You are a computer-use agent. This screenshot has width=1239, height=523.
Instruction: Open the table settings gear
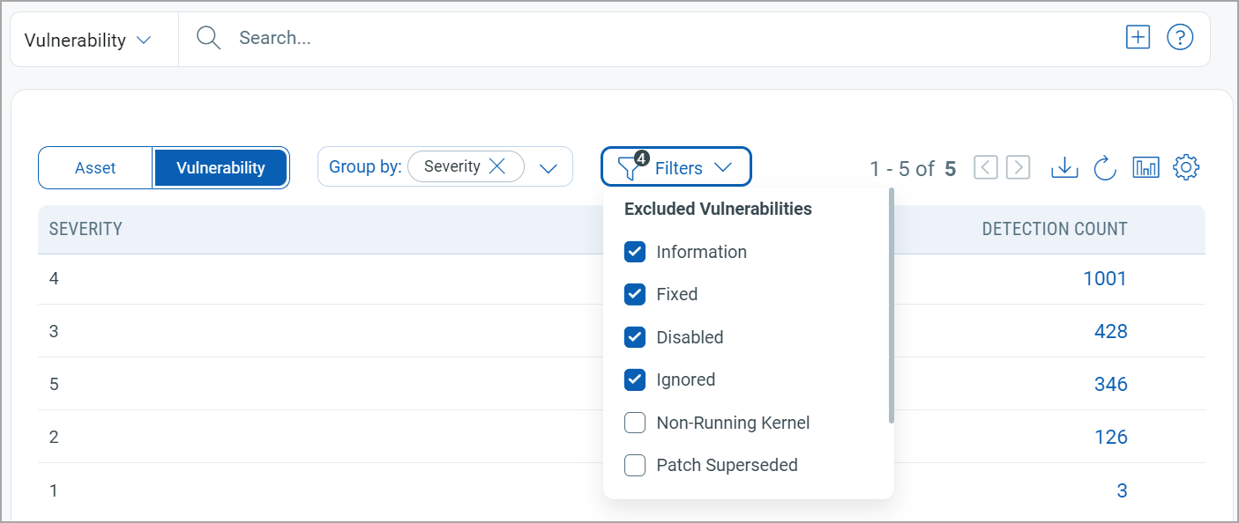1186,166
